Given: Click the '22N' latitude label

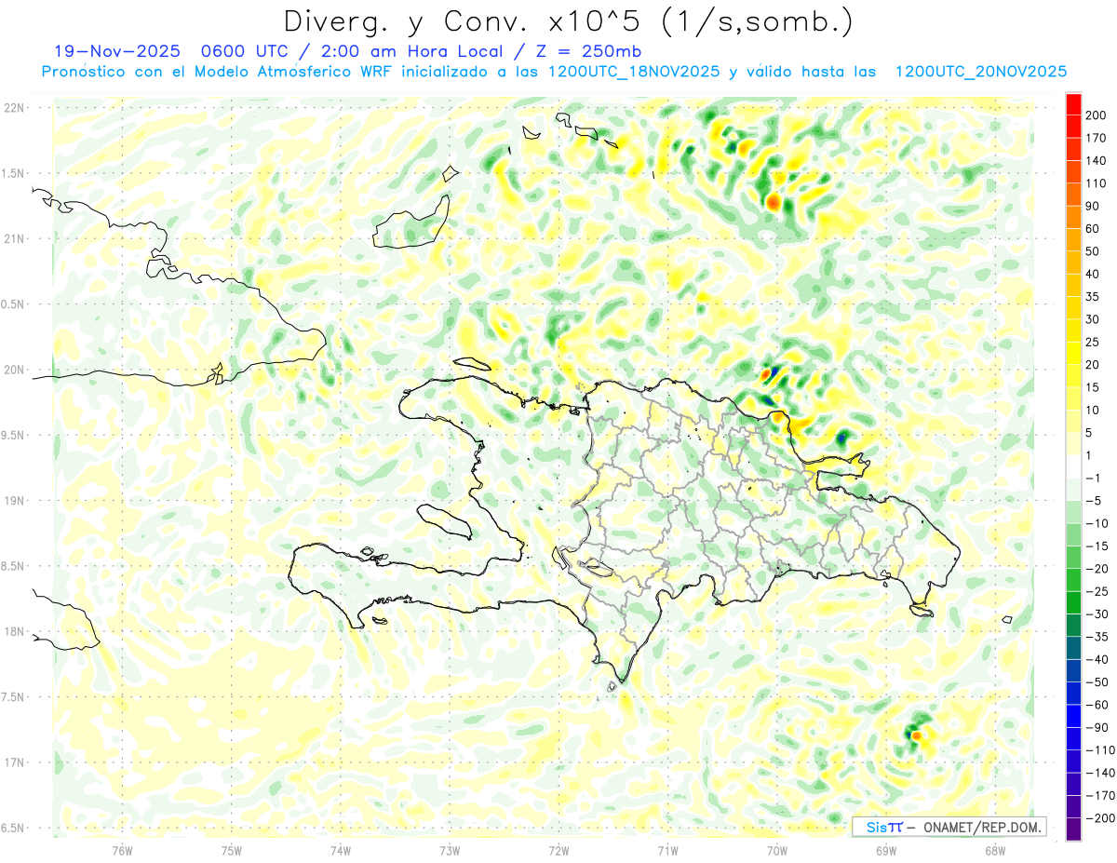Looking at the screenshot, I should click(14, 108).
